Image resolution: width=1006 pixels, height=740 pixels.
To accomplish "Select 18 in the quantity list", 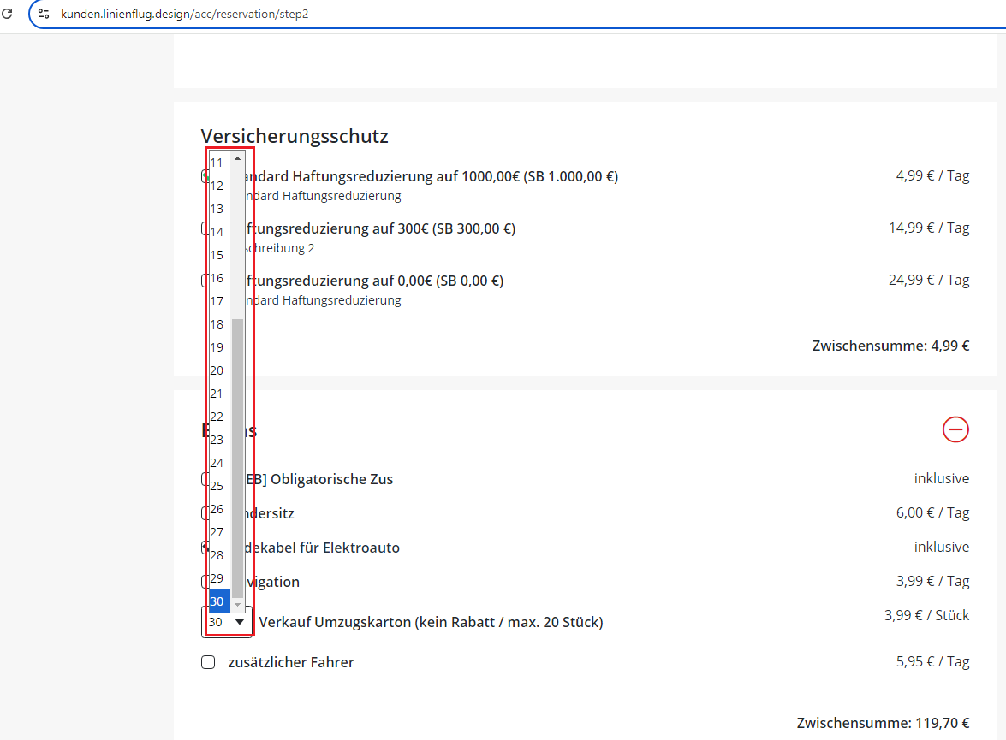I will click(217, 324).
